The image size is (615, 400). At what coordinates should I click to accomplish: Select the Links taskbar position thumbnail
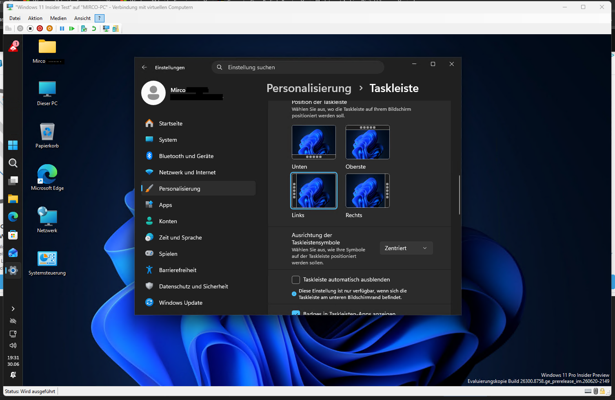[x=314, y=191]
